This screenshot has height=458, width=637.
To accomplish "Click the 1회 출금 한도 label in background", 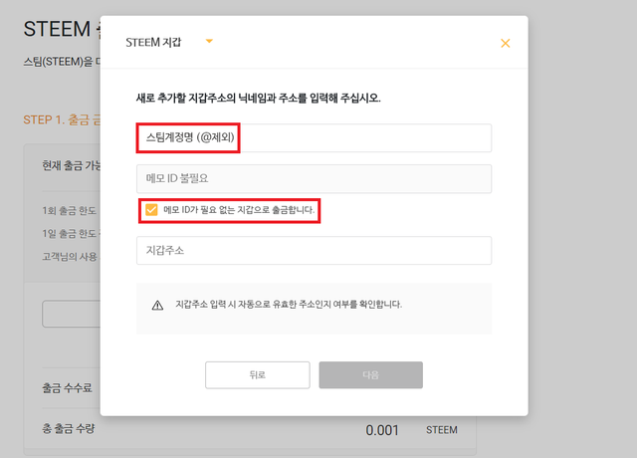I will pos(69,210).
